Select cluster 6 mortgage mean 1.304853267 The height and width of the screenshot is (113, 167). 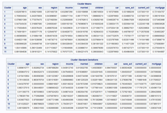point(158,32)
